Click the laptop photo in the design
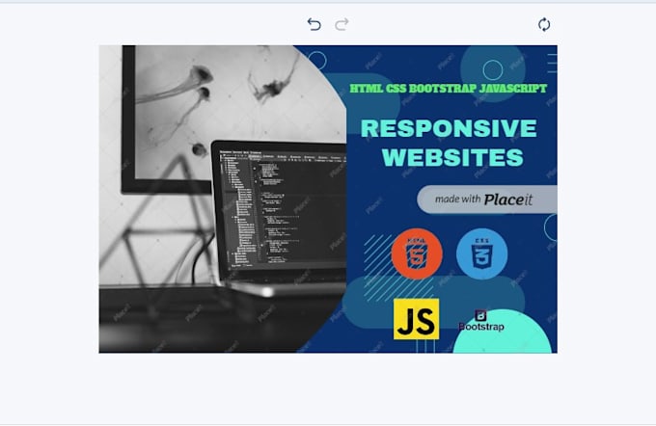 (223, 199)
